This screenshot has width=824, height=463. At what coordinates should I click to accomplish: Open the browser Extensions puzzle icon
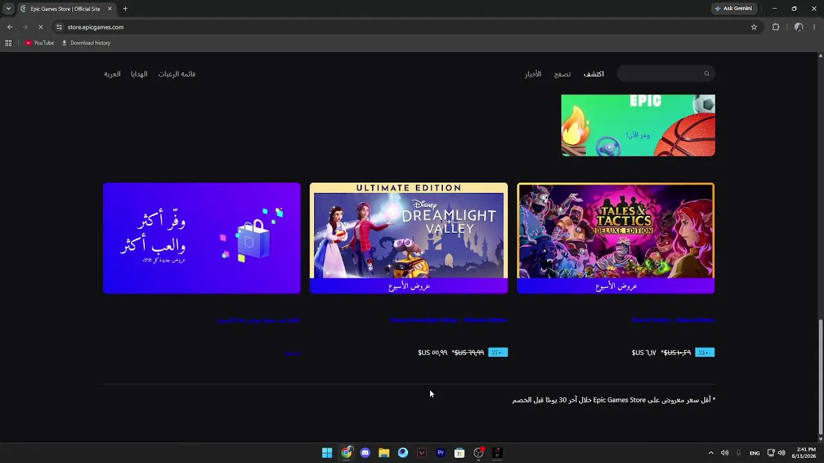coord(776,27)
